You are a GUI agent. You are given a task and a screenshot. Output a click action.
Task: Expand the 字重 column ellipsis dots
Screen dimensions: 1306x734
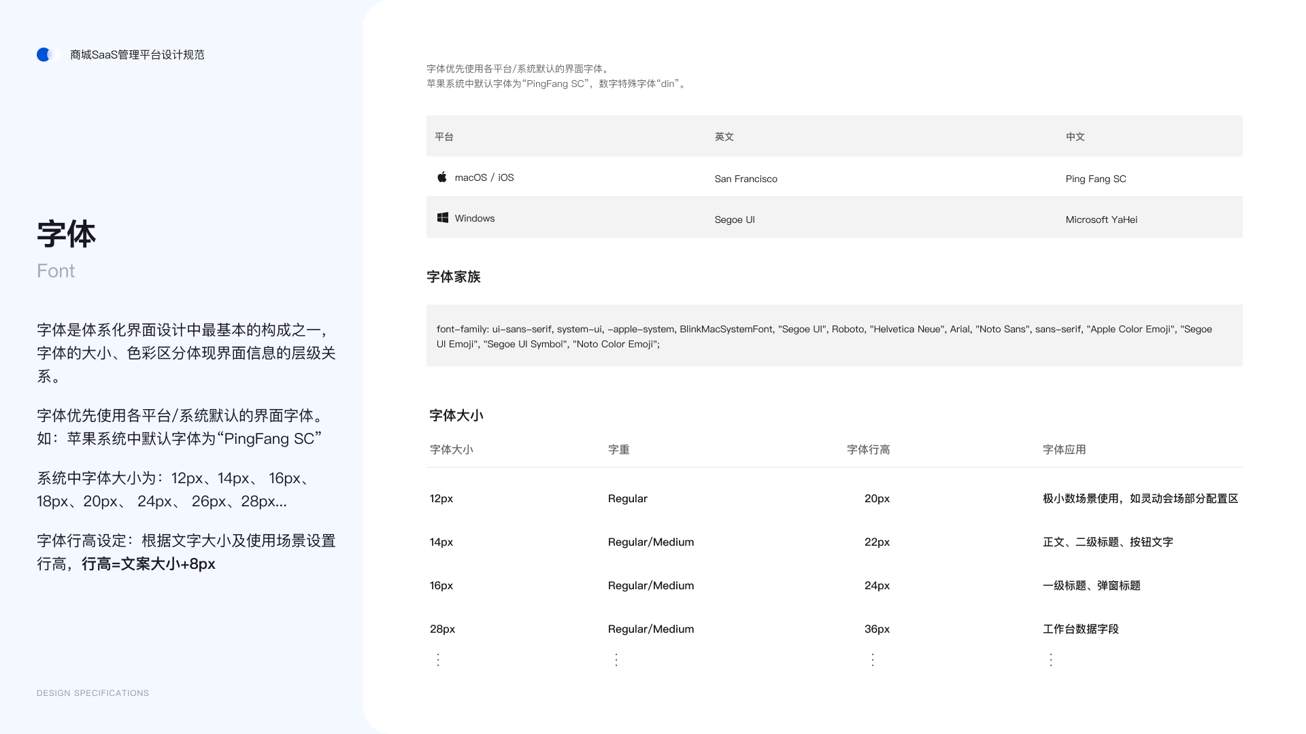point(616,659)
